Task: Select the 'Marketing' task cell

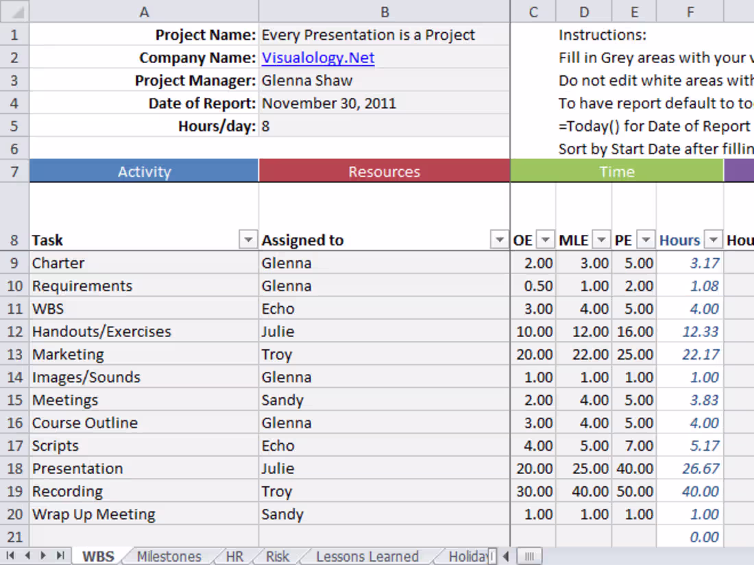Action: pos(144,354)
